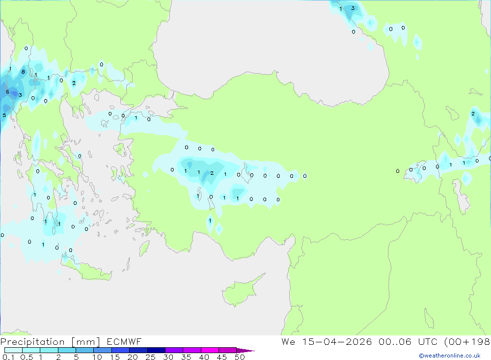The height and width of the screenshot is (360, 491).
Task: Click the legend label '0.1'
Action: pos(8,357)
